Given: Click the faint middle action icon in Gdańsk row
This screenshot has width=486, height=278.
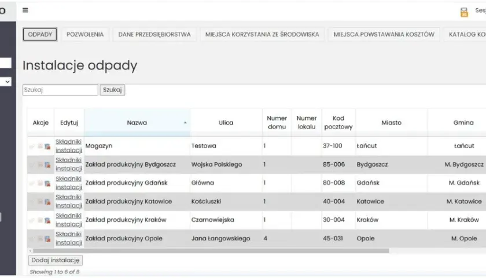Looking at the screenshot, I should [x=40, y=183].
